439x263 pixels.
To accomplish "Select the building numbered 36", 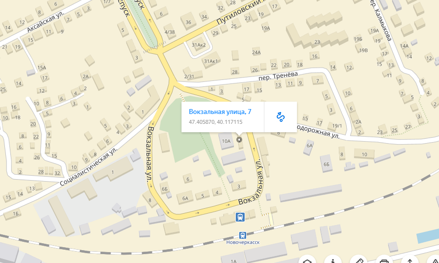I will pyautogui.click(x=188, y=22).
